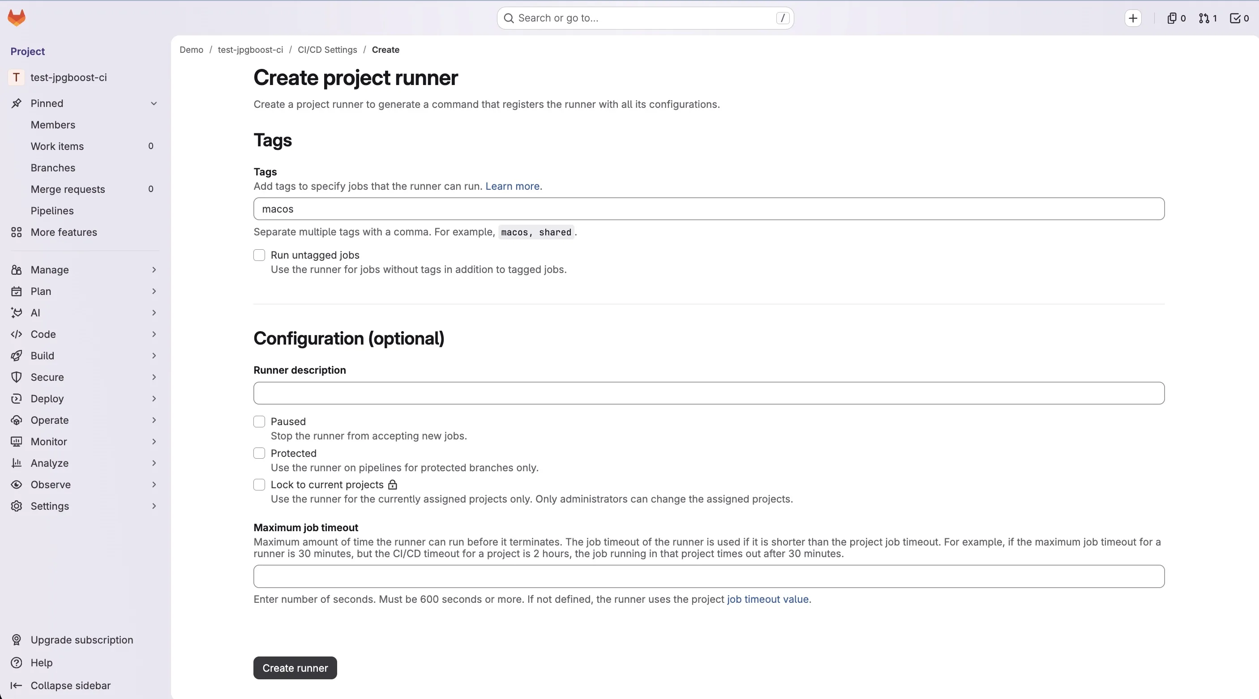The height and width of the screenshot is (699, 1259).
Task: Click the Pinned pin icon
Action: coord(17,103)
